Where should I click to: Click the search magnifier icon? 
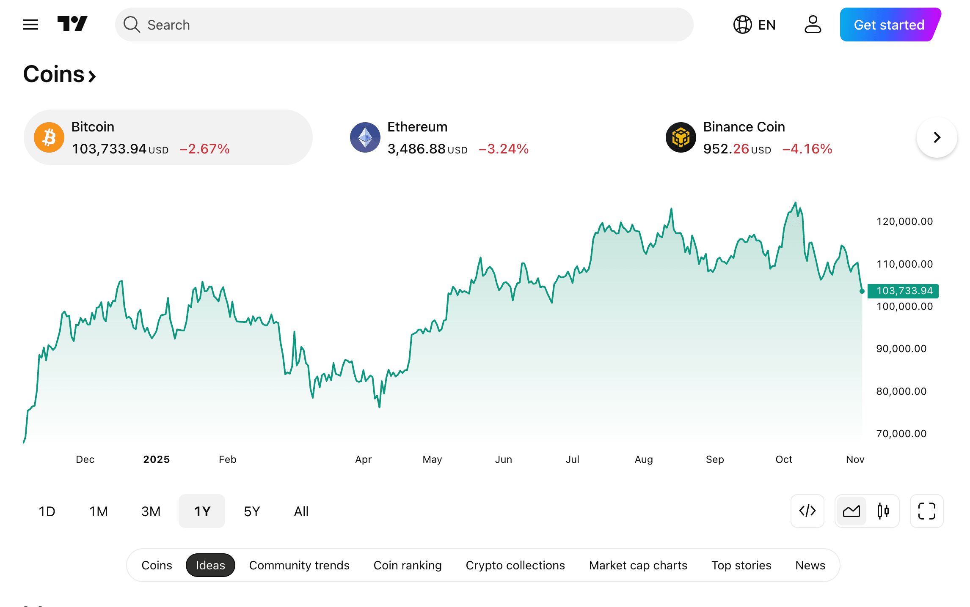132,25
